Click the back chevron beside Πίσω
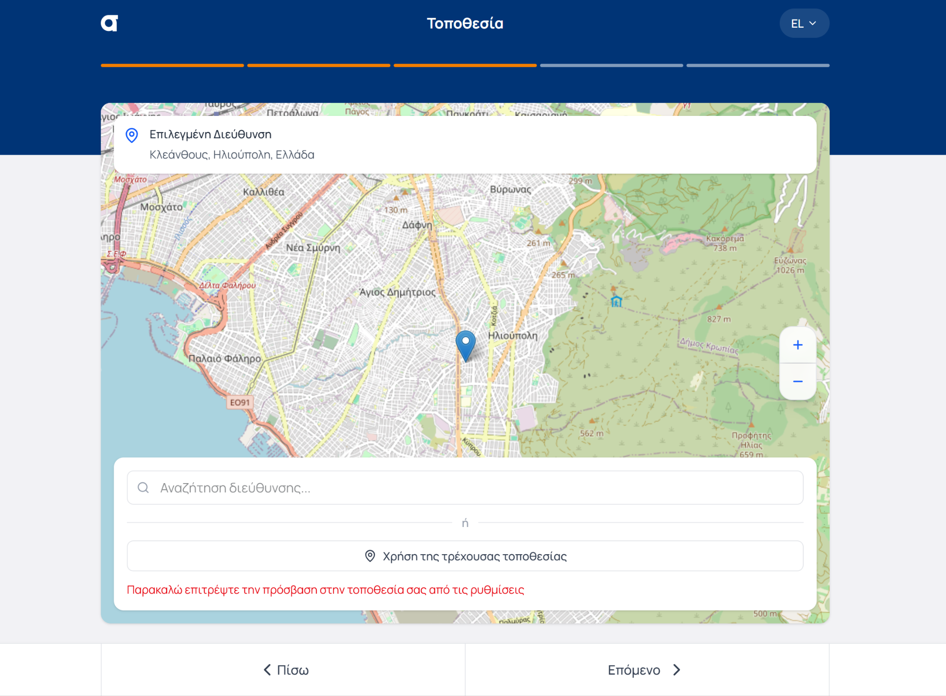 click(x=266, y=670)
